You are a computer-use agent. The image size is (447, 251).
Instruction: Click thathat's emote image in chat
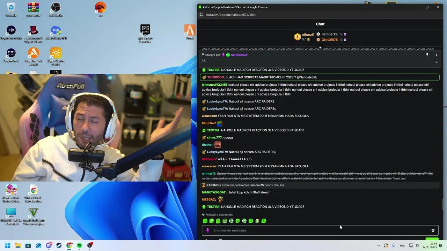pyautogui.click(x=218, y=145)
